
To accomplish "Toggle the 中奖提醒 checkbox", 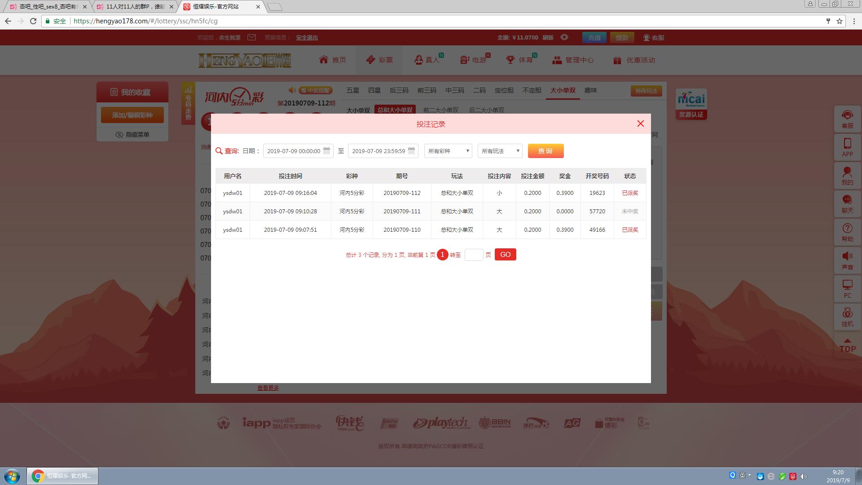I will click(303, 90).
